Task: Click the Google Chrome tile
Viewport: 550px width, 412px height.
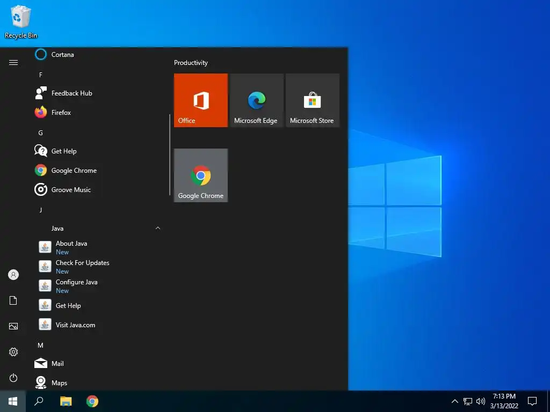Action: coord(201,175)
